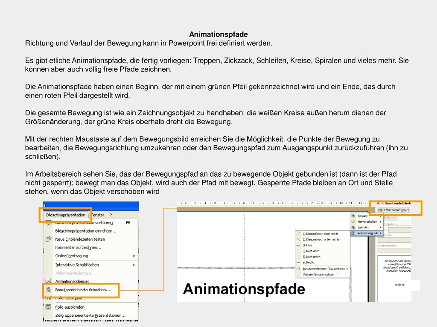The height and width of the screenshot is (327, 437).
Task: Click the Animationsschemas star icon
Action: pyautogui.click(x=49, y=281)
